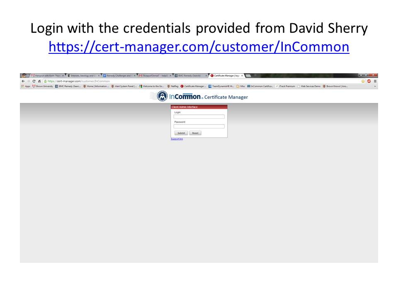This screenshot has width=398, height=298.
Task: Switch to the Hangout with Keith tab
Action: 47,75
